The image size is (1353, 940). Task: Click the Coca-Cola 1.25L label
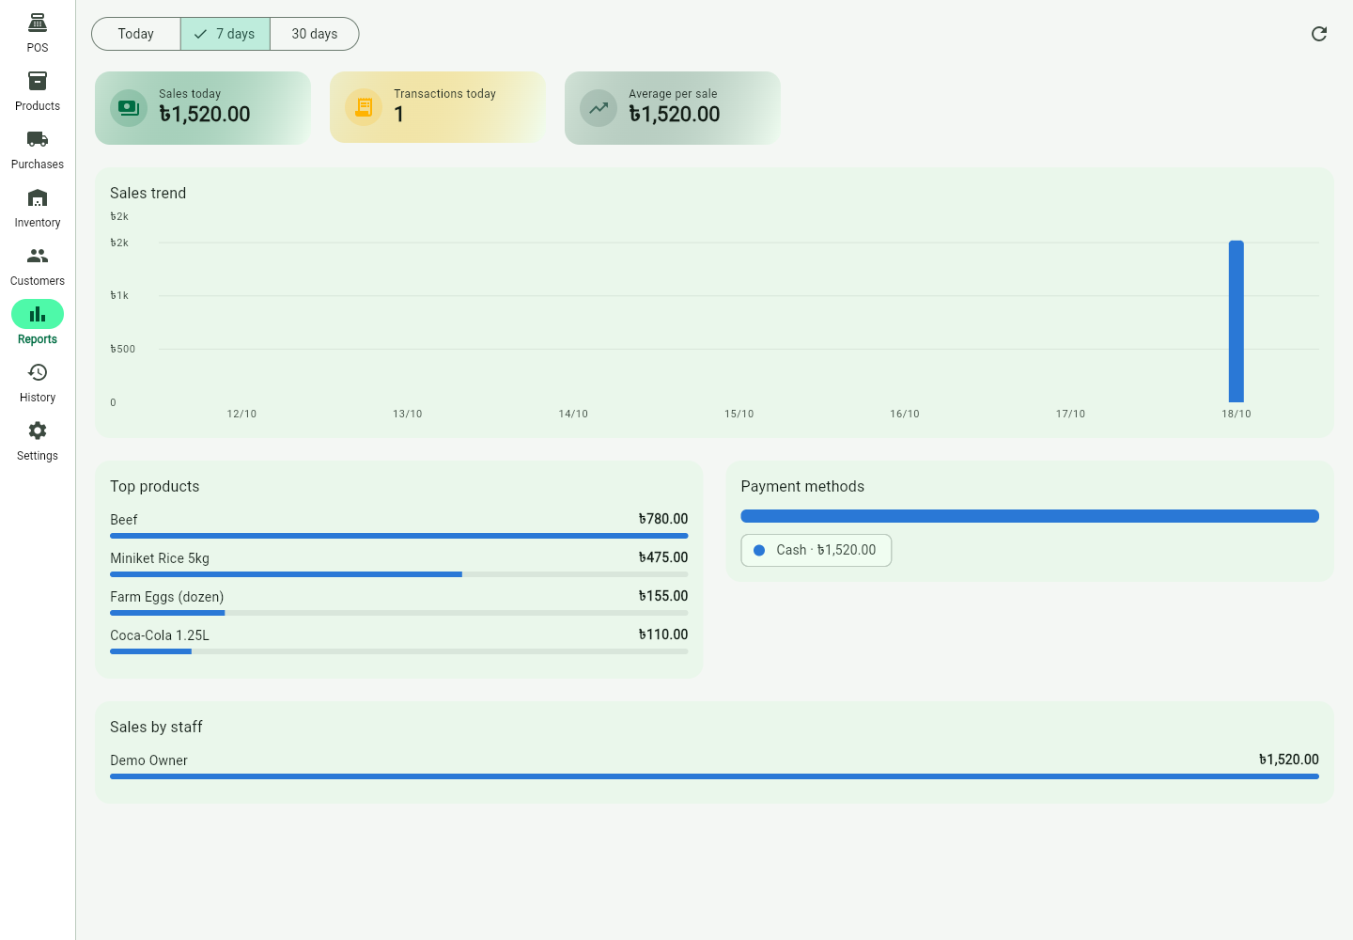click(x=160, y=635)
